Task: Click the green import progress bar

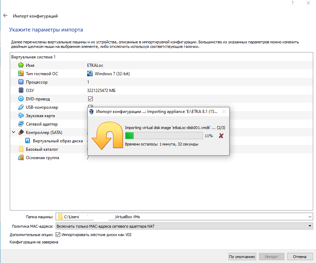Action: (x=164, y=136)
